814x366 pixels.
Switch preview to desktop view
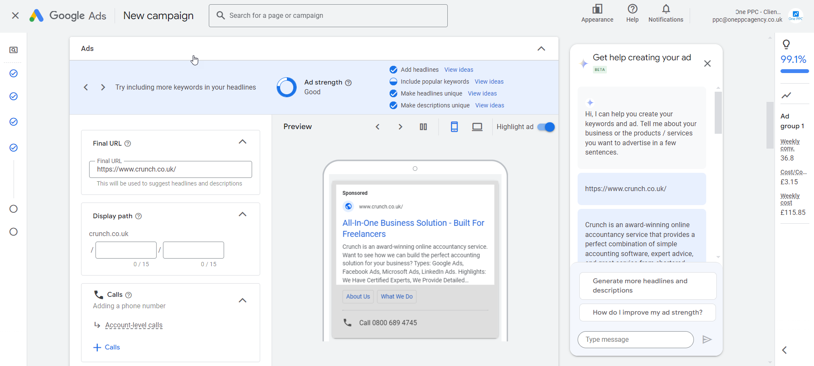(477, 127)
